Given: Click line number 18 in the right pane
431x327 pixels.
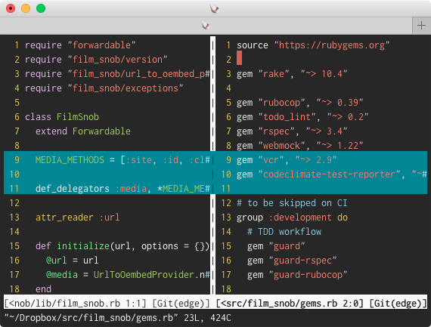Looking at the screenshot, I should 226,289.
